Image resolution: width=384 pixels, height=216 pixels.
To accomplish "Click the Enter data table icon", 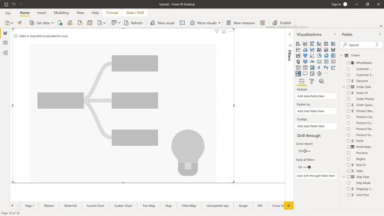I will (x=89, y=23).
